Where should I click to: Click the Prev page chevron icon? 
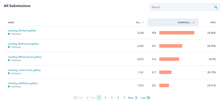coord(88,98)
